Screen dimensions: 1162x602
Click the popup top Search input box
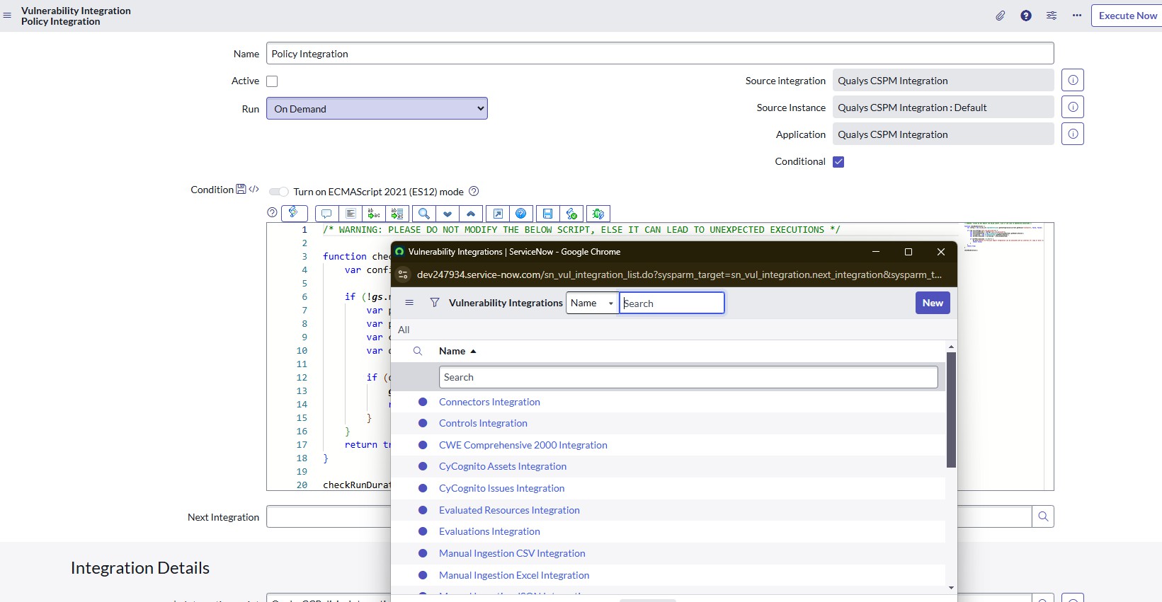point(672,303)
